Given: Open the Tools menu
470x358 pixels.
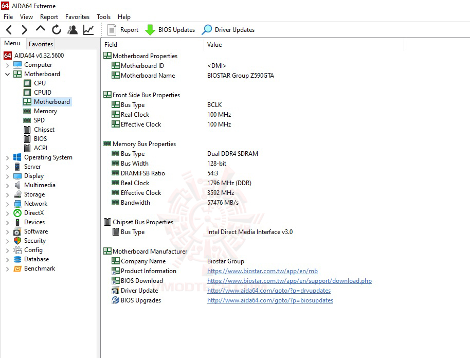Looking at the screenshot, I should click(x=103, y=17).
